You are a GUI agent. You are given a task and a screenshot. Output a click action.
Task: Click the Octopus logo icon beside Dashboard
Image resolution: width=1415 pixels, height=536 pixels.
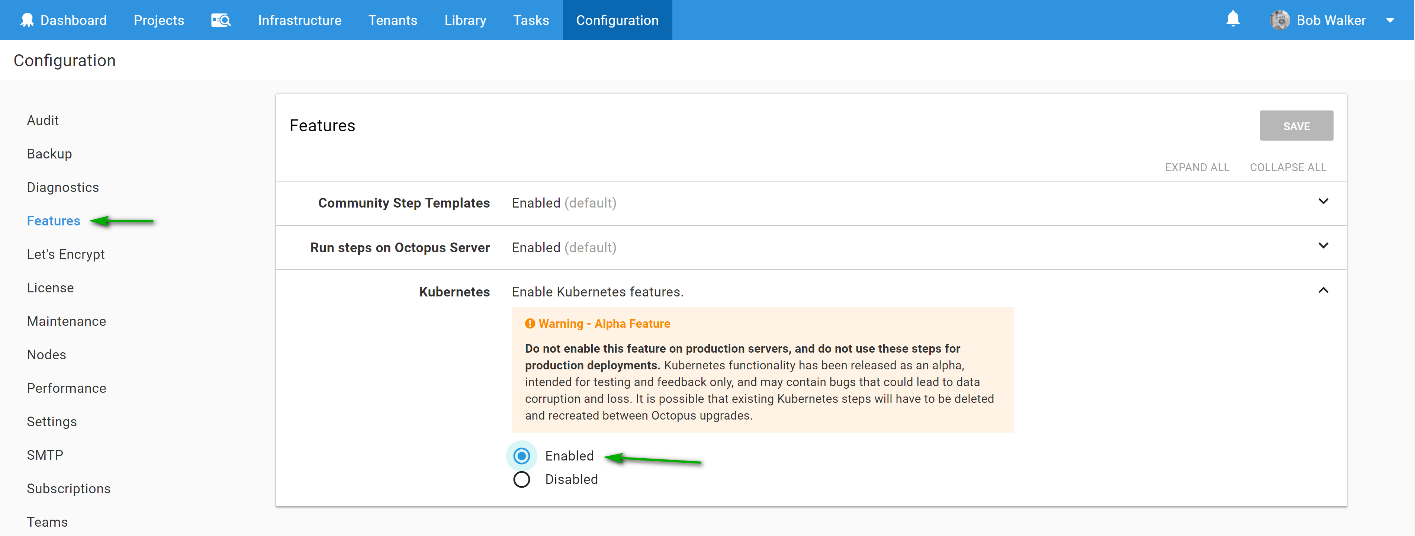[x=26, y=20]
